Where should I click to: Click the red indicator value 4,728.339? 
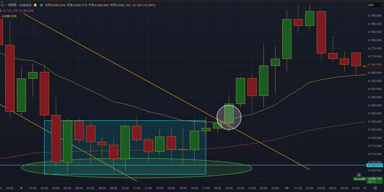11,11
